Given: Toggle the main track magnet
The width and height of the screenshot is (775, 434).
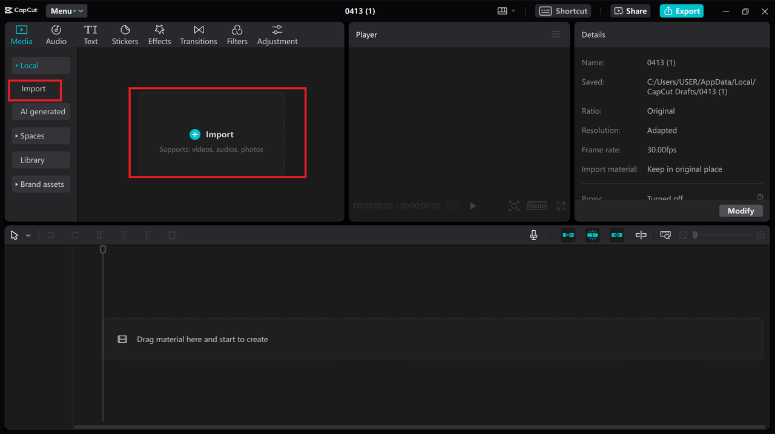Looking at the screenshot, I should tap(569, 235).
